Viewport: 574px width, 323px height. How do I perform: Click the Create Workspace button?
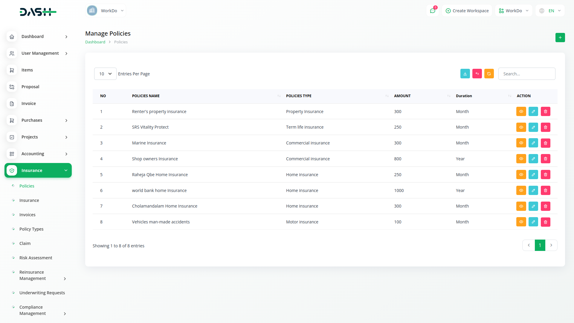(x=467, y=11)
